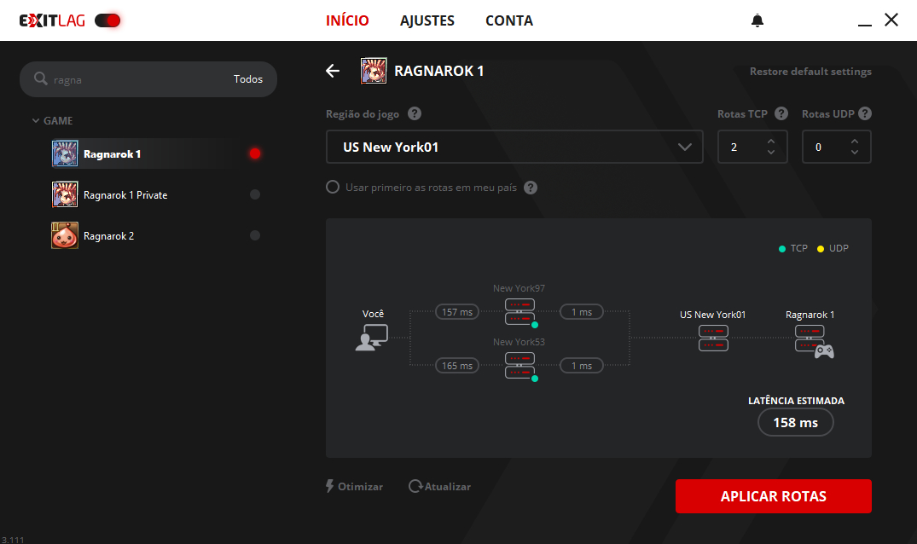Collapse the GAME category list

36,121
